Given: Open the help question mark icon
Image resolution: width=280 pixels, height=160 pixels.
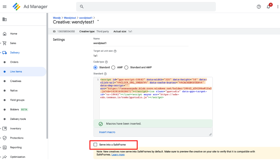Looking at the screenshot, I should (259, 7).
